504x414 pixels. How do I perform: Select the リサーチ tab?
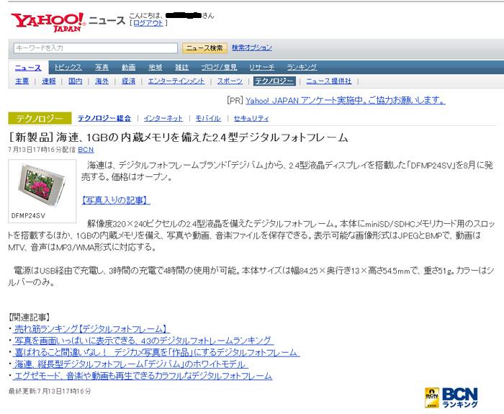pyautogui.click(x=261, y=67)
